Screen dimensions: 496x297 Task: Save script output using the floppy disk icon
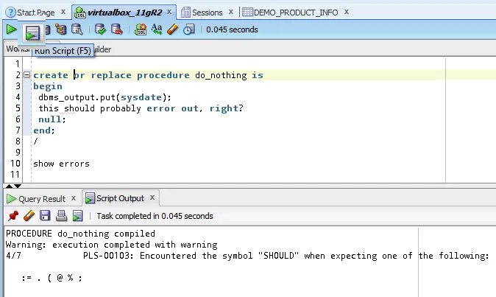pyautogui.click(x=45, y=216)
